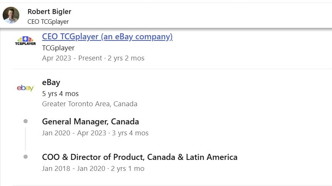
Task: Click the 'eBay' company heading
Action: click(51, 82)
